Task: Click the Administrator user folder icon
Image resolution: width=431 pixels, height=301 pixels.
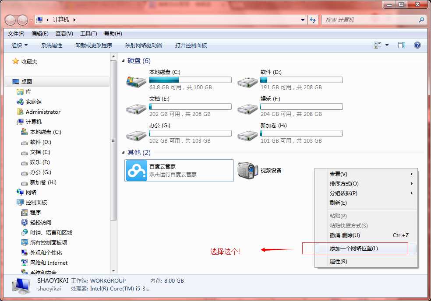Action: pyautogui.click(x=20, y=112)
